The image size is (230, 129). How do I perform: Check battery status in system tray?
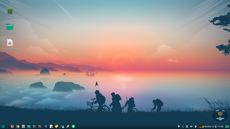pyautogui.click(x=196, y=127)
